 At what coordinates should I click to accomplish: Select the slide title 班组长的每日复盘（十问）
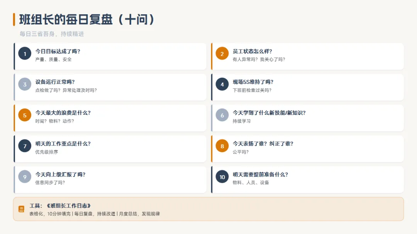point(87,20)
